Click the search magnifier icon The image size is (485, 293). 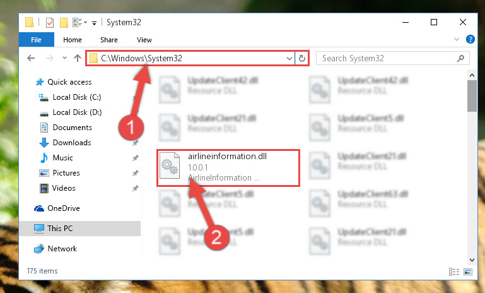(460, 58)
